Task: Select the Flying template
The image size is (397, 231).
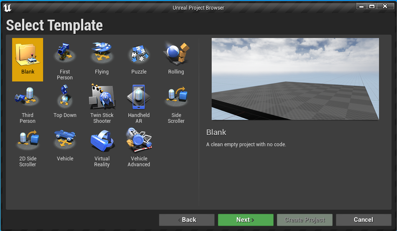Action: 102,60
